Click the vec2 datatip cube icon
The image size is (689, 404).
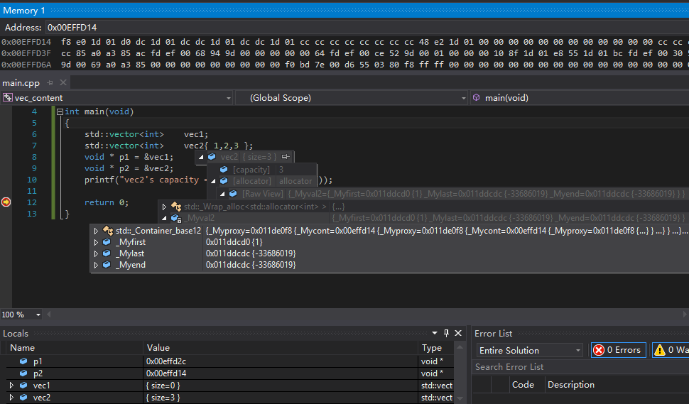[212, 157]
